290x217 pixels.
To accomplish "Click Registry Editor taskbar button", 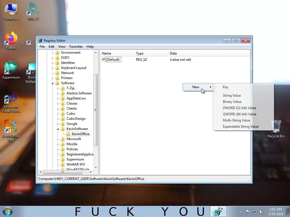I will click(218, 211).
